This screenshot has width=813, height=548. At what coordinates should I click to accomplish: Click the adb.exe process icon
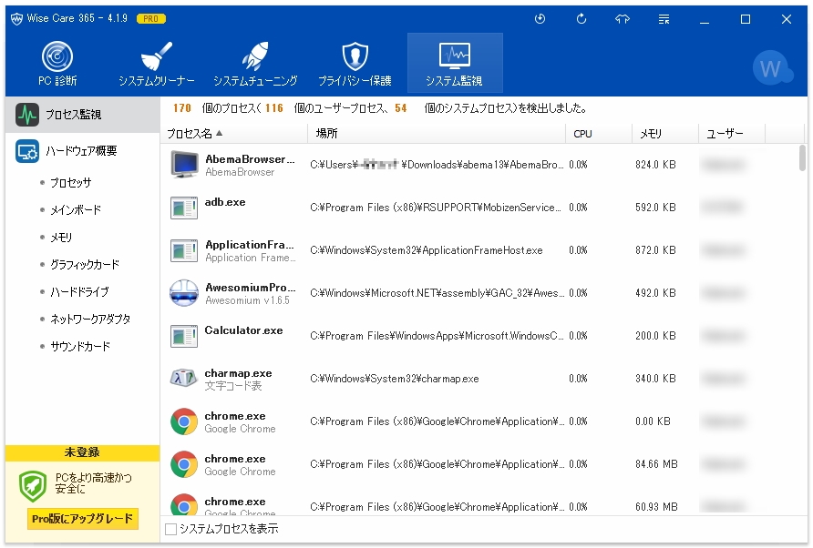184,208
